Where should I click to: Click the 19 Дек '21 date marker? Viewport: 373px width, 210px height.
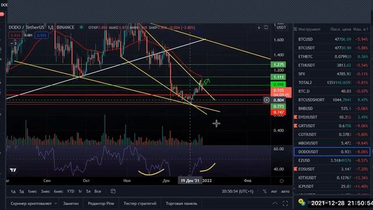190,180
